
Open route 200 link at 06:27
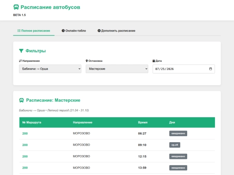tap(25, 134)
